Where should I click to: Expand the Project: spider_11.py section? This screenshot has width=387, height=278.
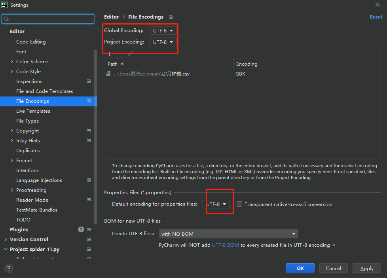(x=6, y=249)
